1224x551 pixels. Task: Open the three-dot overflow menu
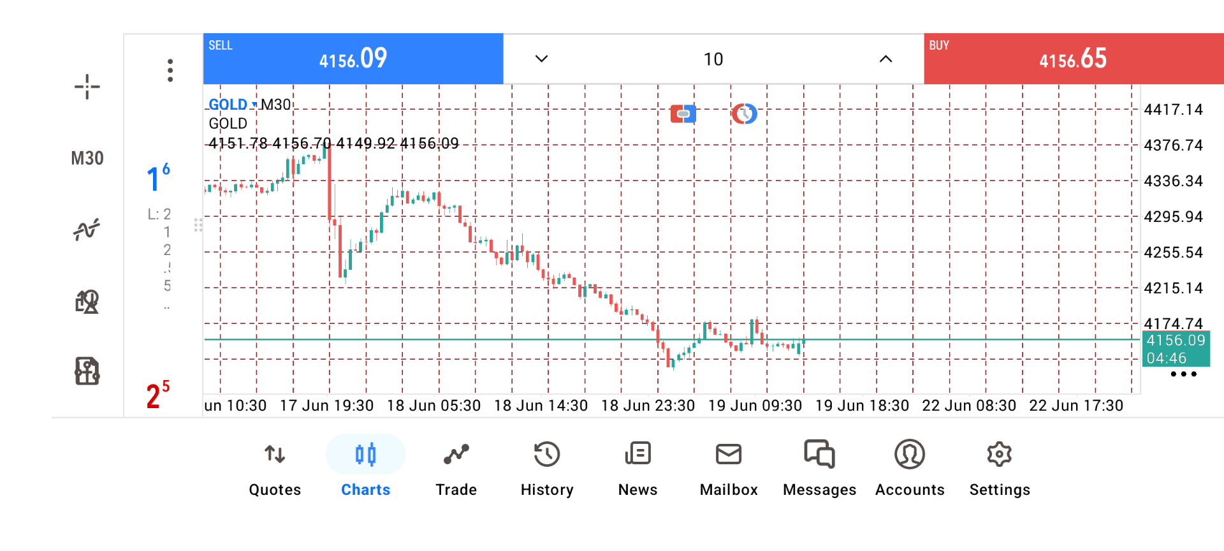pos(170,70)
